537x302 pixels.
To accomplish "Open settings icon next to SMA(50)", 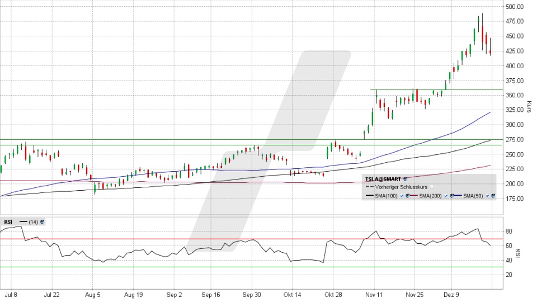I will pyautogui.click(x=493, y=196).
